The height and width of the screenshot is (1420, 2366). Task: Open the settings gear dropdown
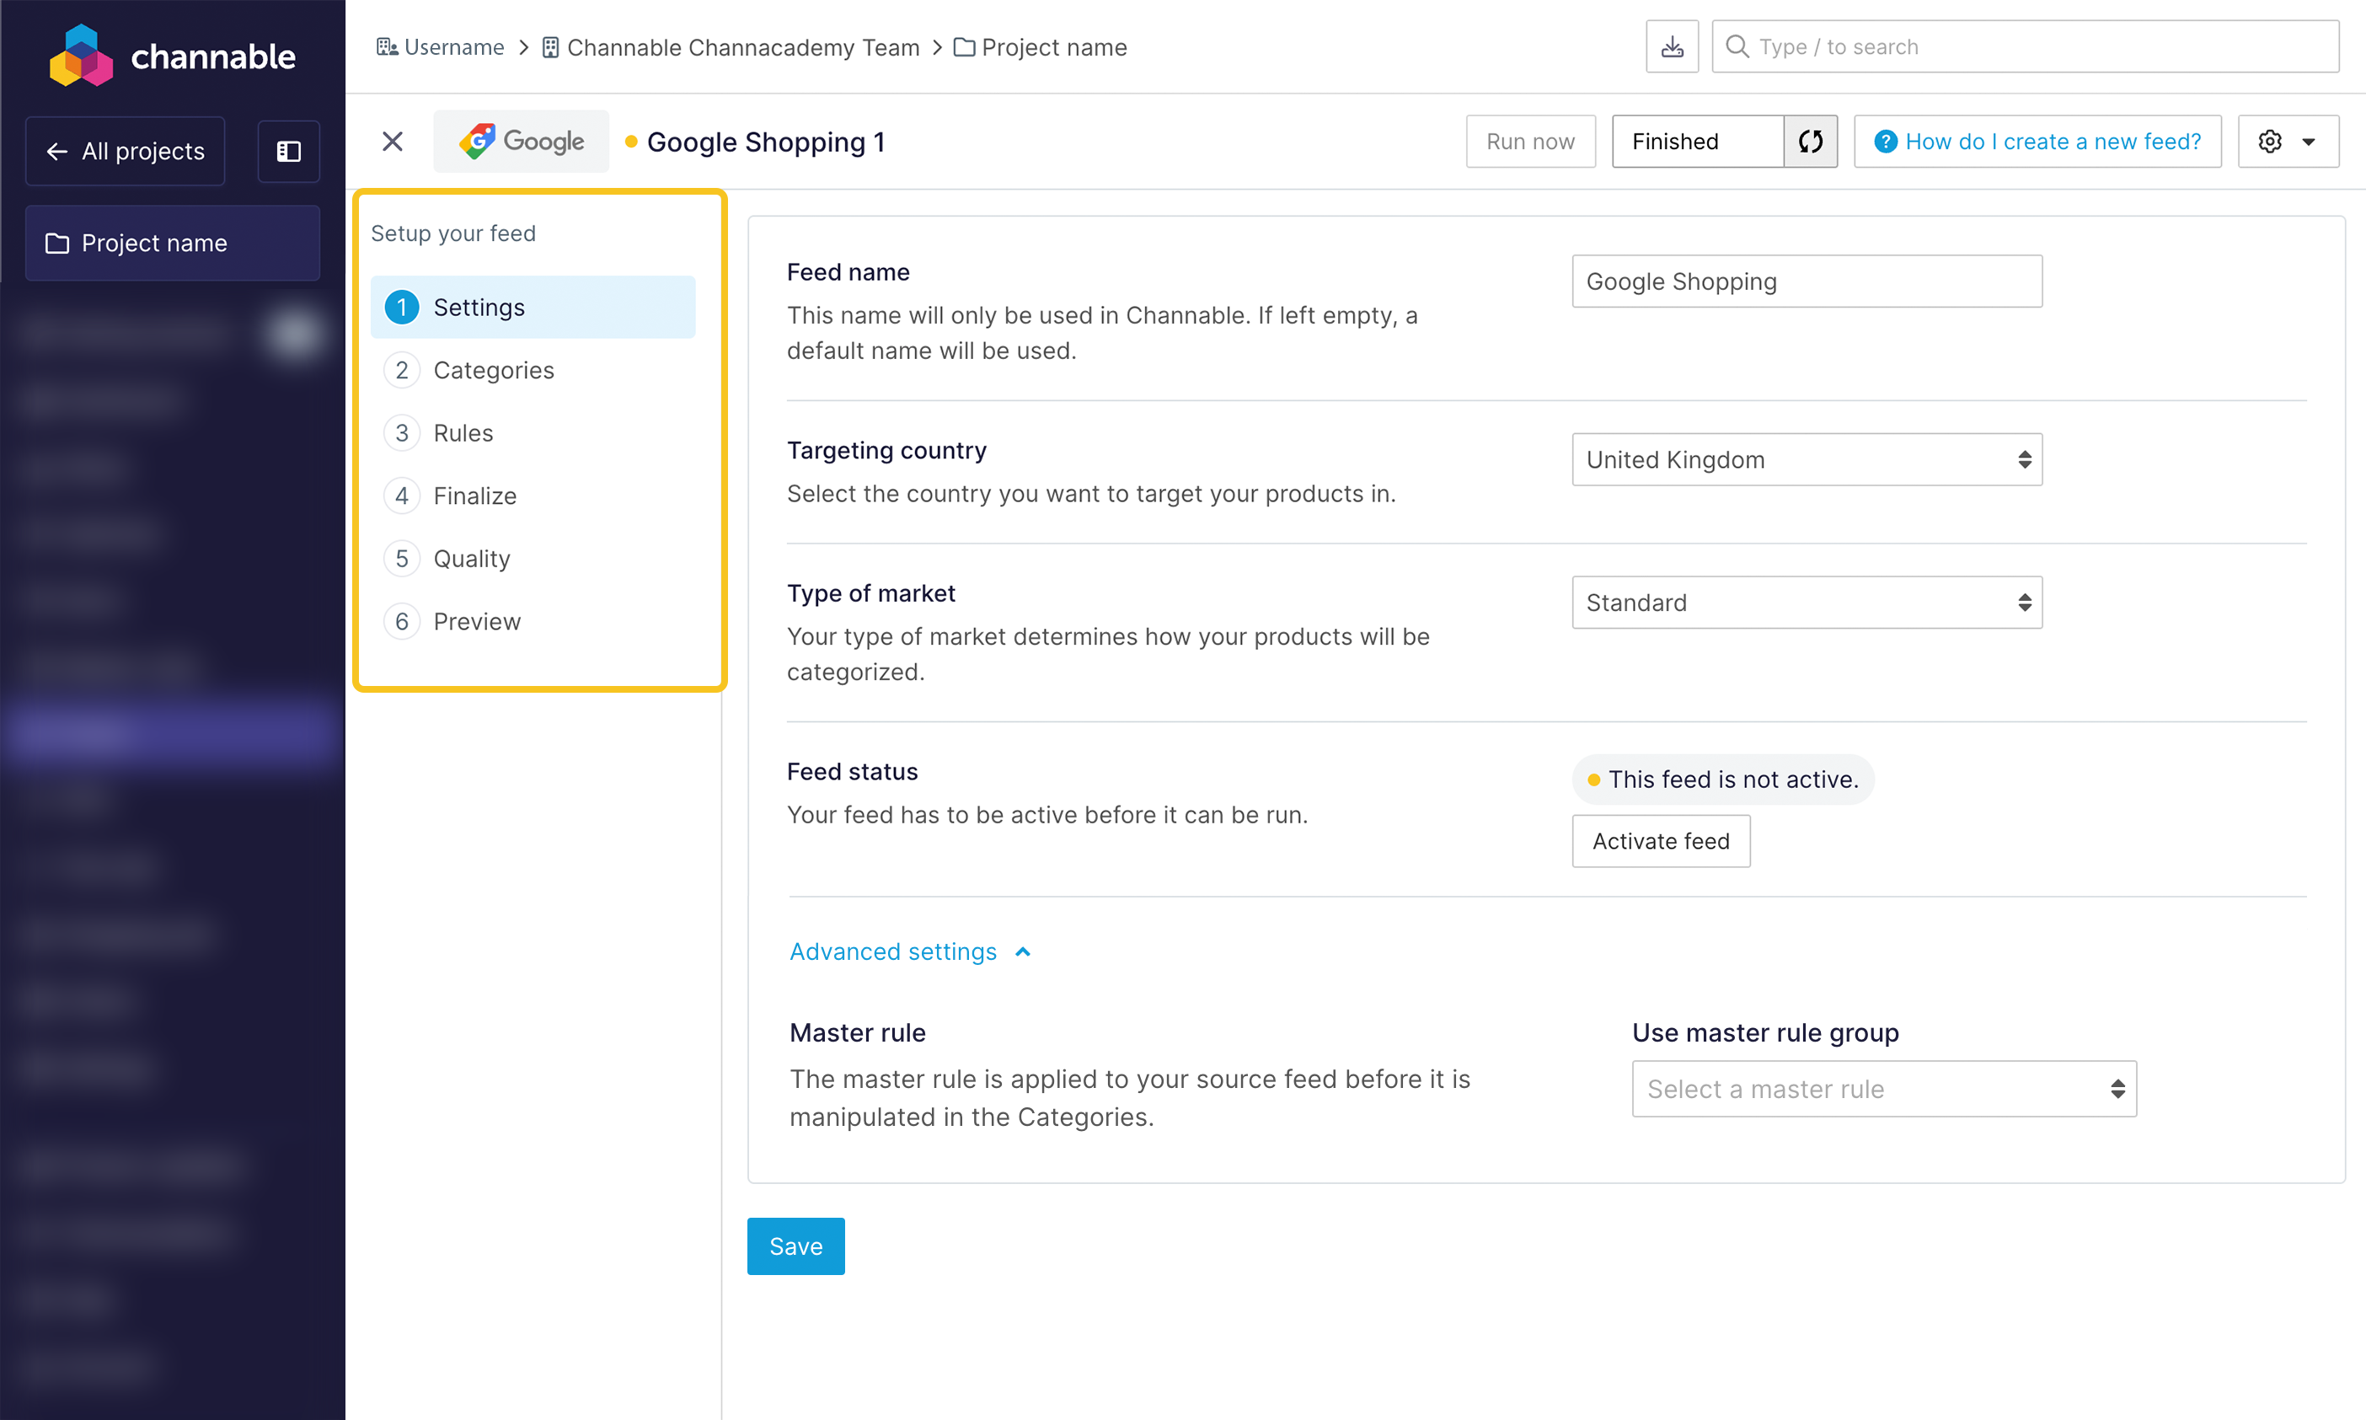coord(2288,142)
